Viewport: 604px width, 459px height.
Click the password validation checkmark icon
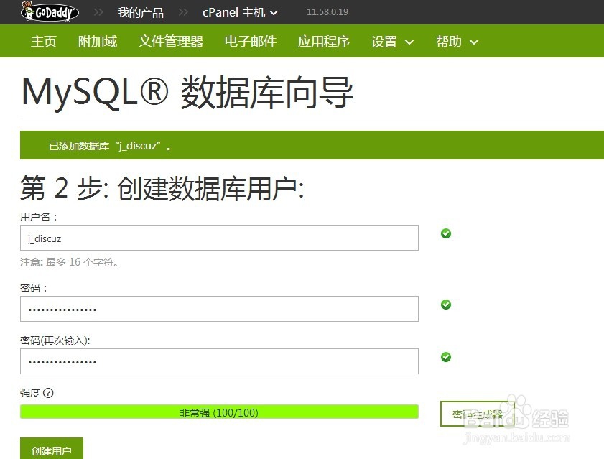[446, 305]
